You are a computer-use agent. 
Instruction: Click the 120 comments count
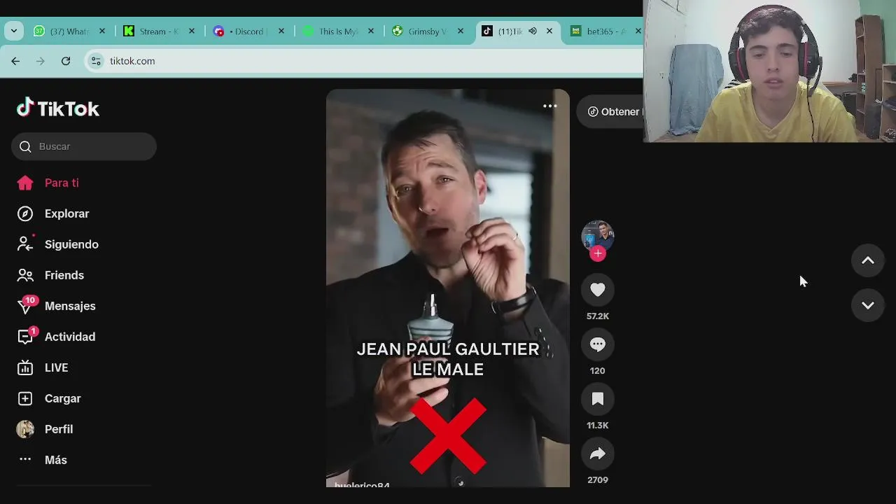click(598, 371)
